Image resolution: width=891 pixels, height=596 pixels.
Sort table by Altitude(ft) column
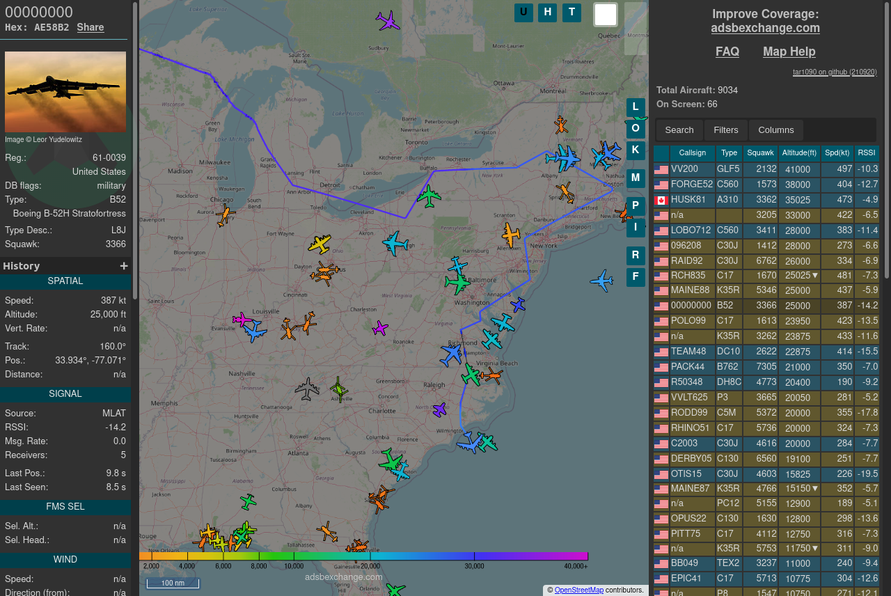click(x=799, y=153)
